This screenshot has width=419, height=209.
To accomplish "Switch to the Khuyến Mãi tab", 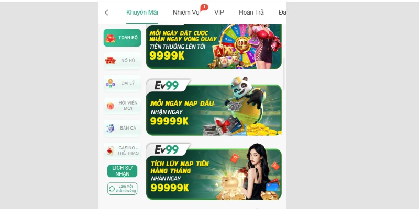I will pyautogui.click(x=142, y=13).
